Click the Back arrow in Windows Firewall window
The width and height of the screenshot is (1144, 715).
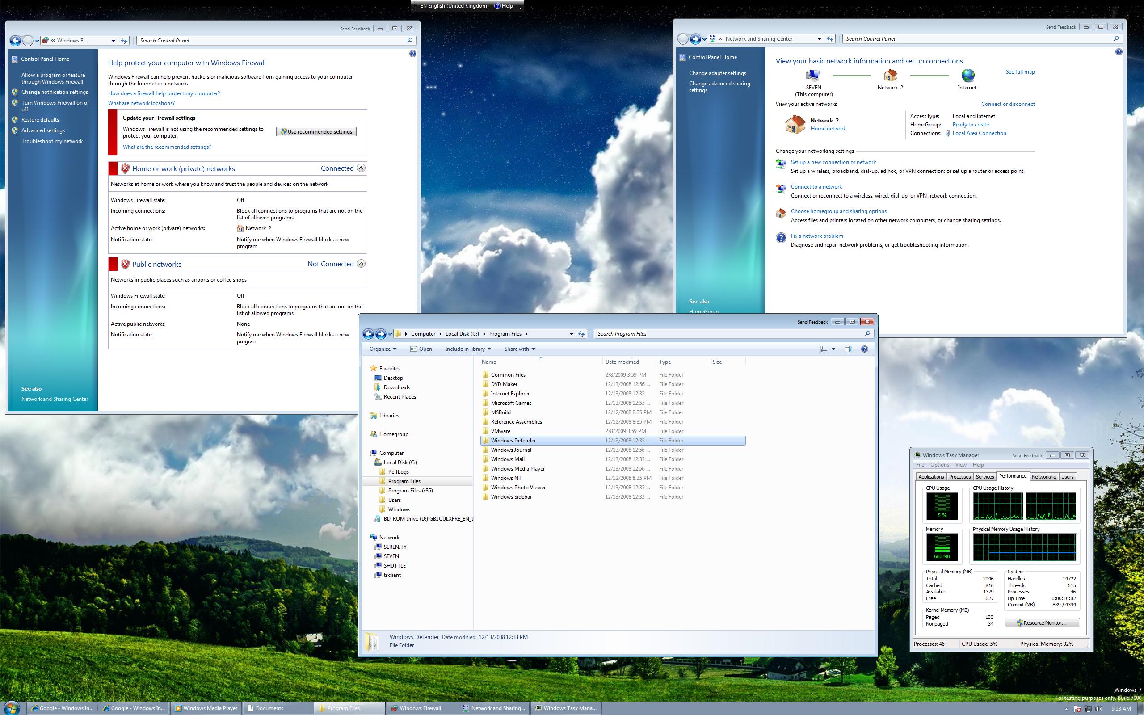[x=15, y=41]
